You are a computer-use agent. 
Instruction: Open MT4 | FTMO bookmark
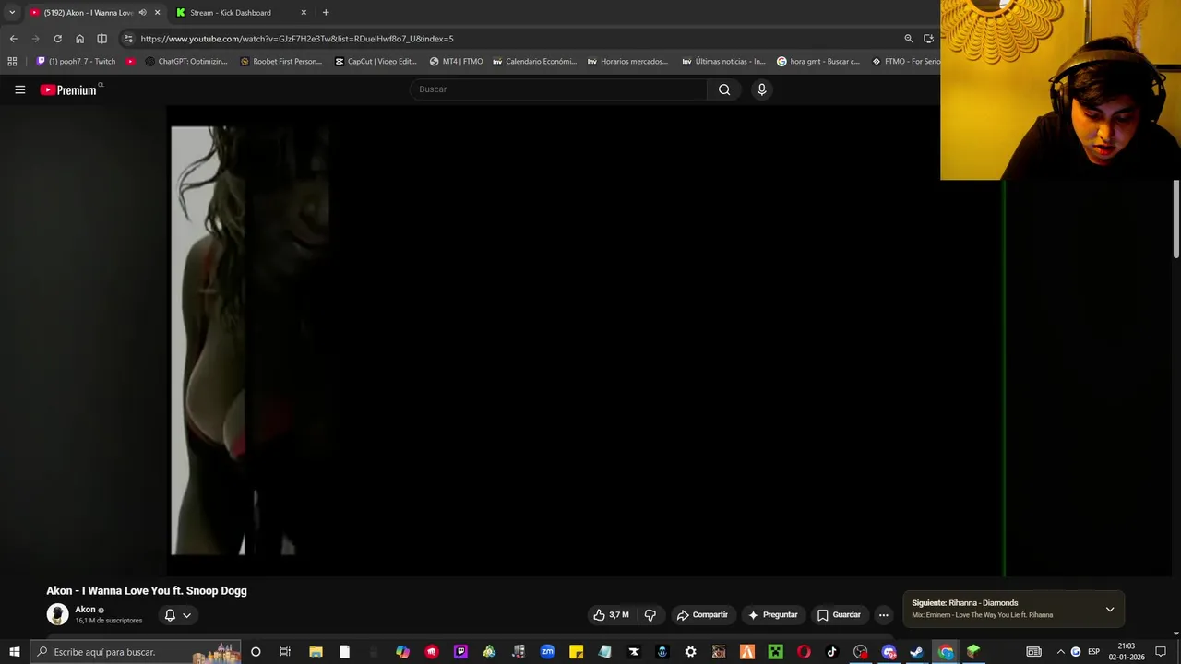tap(457, 62)
